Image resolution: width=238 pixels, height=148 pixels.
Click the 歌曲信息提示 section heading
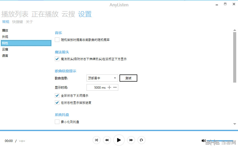click(x=65, y=71)
